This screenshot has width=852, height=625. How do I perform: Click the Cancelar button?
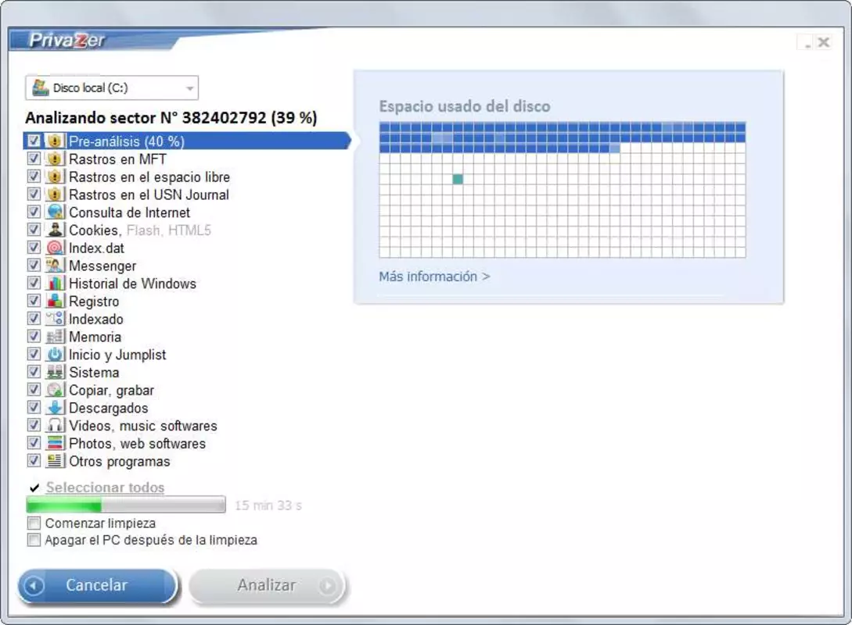[97, 585]
